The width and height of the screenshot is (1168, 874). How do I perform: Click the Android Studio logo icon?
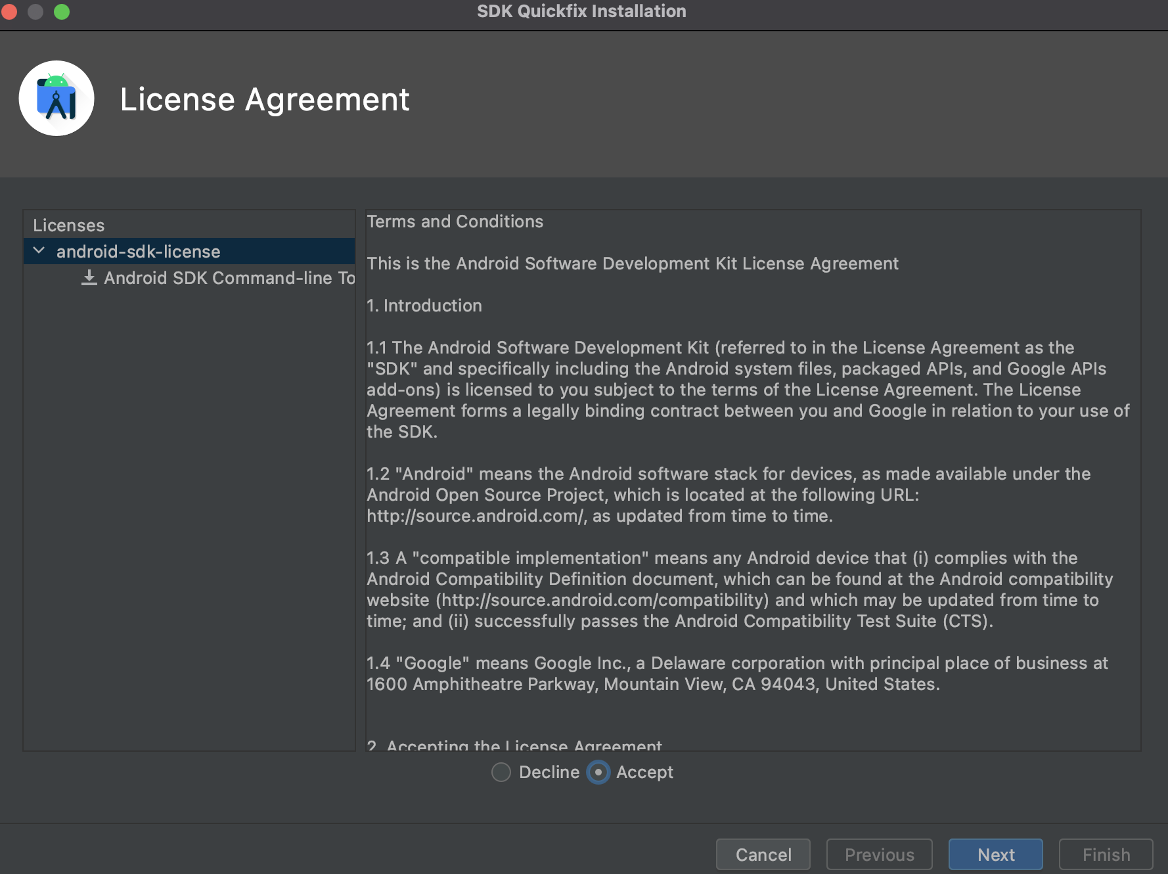(56, 99)
